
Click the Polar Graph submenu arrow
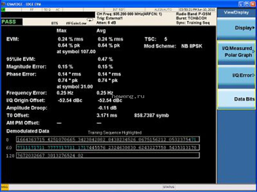click(x=254, y=52)
